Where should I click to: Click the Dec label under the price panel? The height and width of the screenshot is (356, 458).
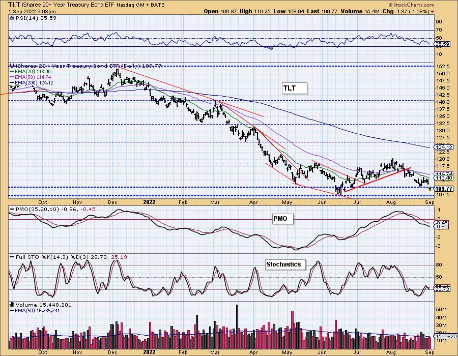tap(112, 202)
